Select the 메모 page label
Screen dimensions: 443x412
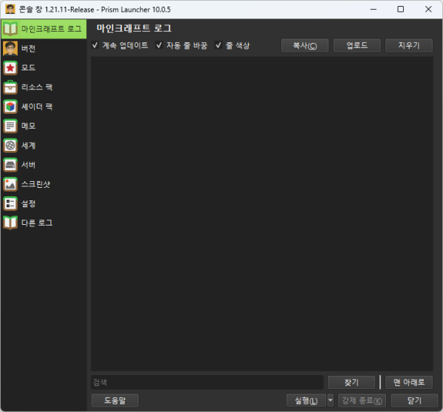29,126
